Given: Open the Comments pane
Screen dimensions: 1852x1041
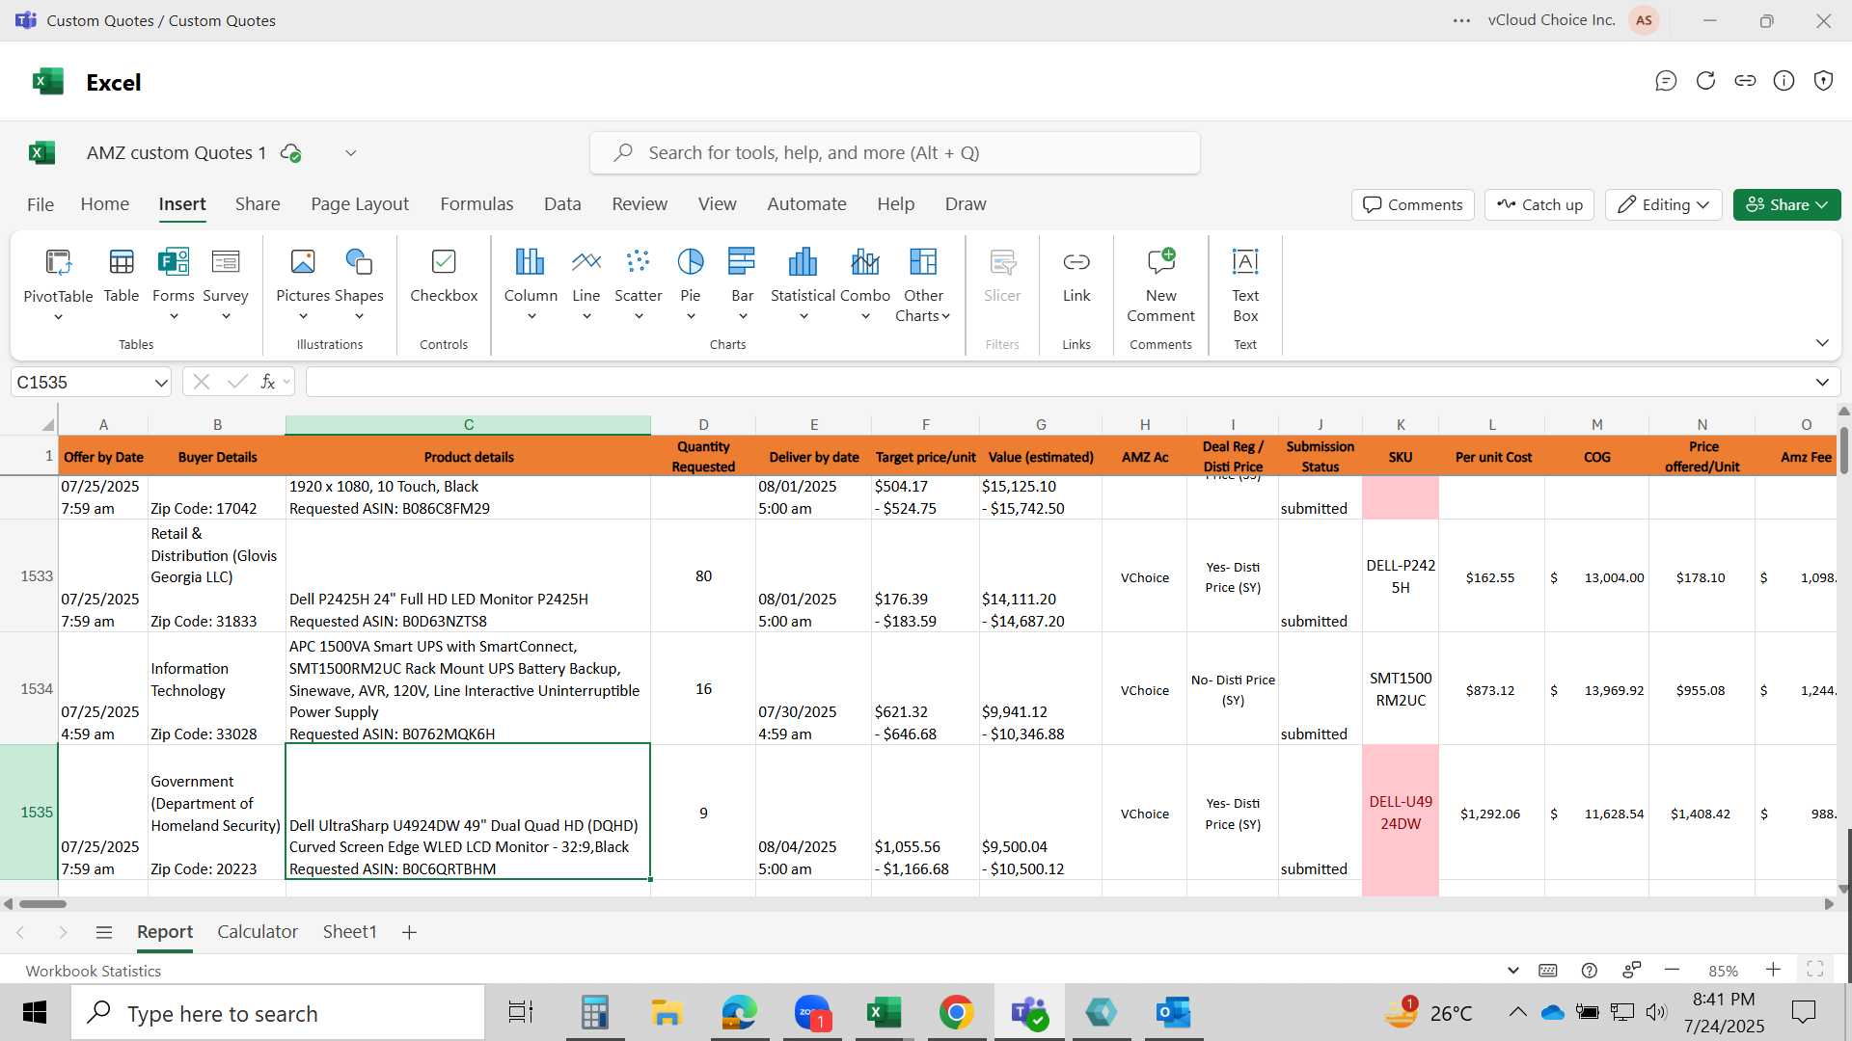Looking at the screenshot, I should pos(1413,204).
